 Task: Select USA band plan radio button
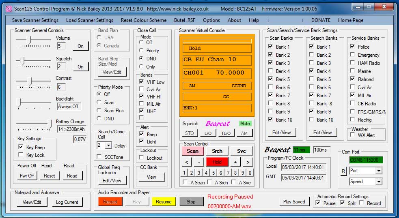pos(99,37)
